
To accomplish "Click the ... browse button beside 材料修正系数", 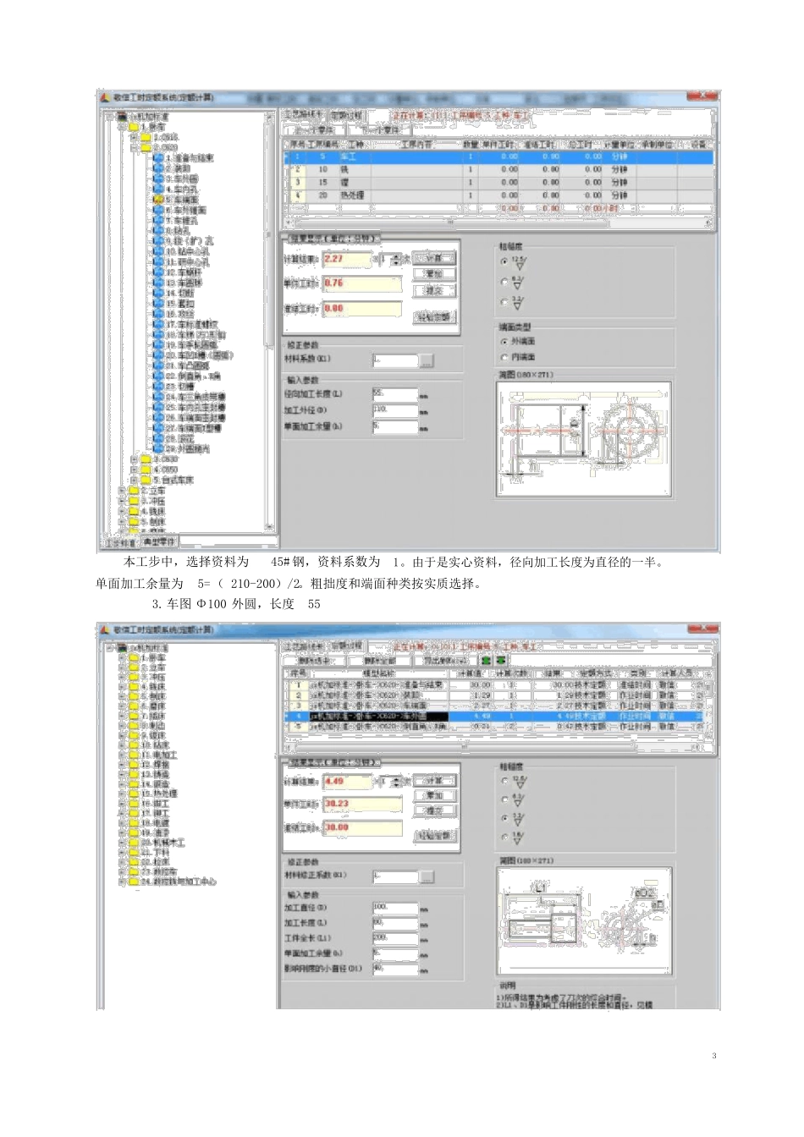I will (427, 876).
